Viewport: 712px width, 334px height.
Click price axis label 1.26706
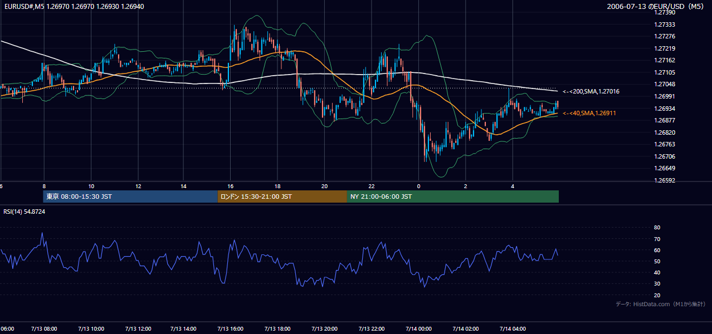665,156
